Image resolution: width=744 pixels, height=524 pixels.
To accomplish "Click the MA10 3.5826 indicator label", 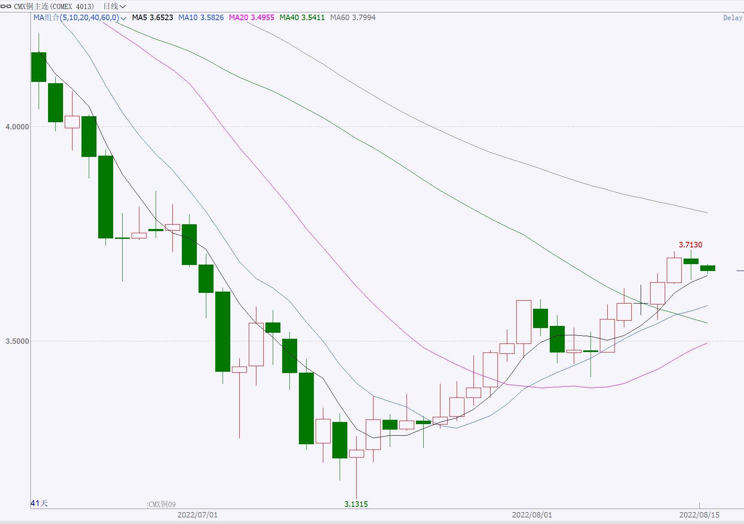I will [x=201, y=18].
